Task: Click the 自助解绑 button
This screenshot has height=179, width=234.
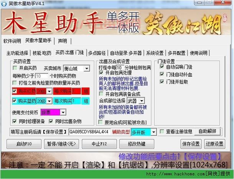Action: pyautogui.click(x=208, y=132)
